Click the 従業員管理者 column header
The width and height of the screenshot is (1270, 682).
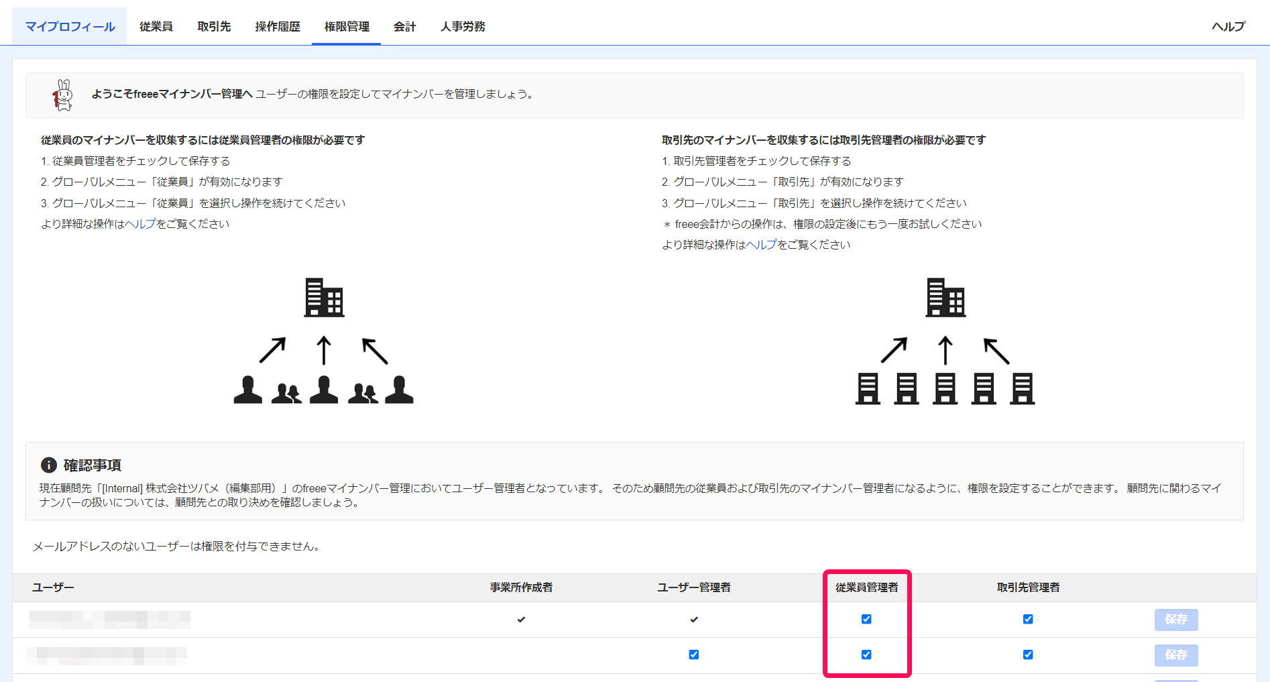[866, 587]
